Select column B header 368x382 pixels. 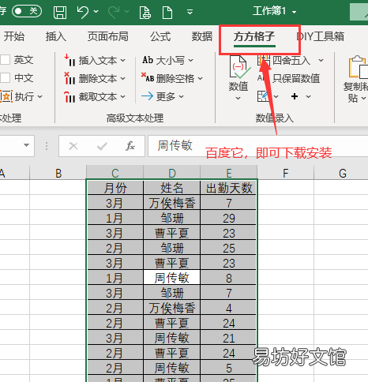[x=58, y=173]
